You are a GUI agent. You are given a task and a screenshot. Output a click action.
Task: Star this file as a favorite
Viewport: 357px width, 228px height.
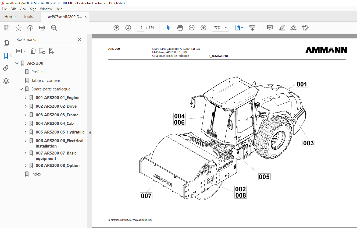[x=18, y=28]
